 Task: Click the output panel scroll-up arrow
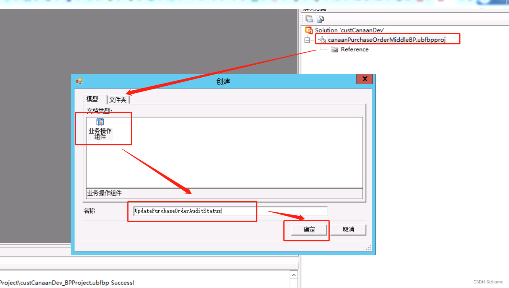click(294, 275)
